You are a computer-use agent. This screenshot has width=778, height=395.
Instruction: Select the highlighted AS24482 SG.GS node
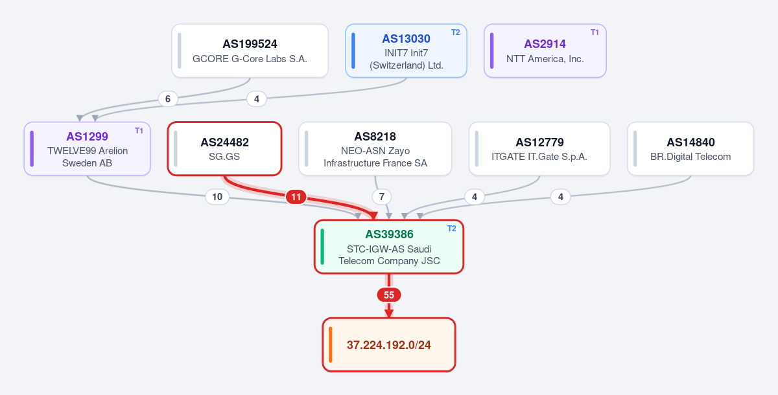pyautogui.click(x=224, y=149)
